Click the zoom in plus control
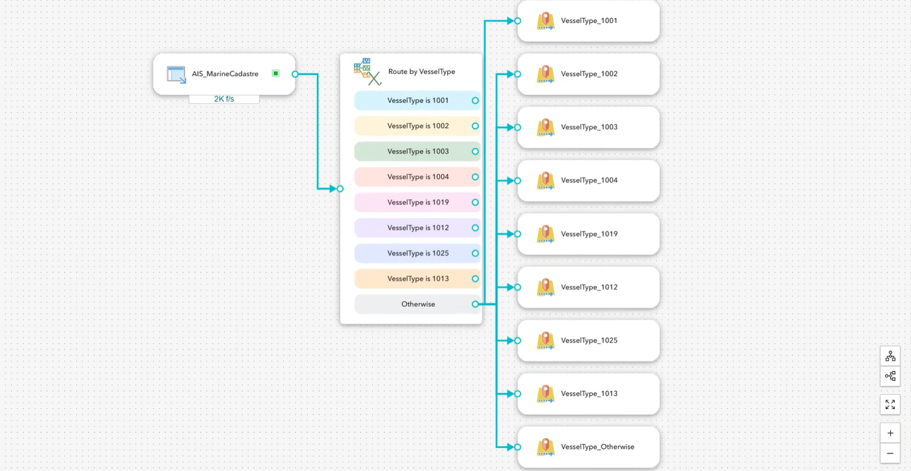Image resolution: width=911 pixels, height=471 pixels. [890, 433]
